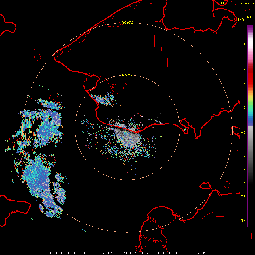Image resolution: width=255 pixels, height=255 pixels.
Task: Click the -3 value on color scale
Action: 243,158
